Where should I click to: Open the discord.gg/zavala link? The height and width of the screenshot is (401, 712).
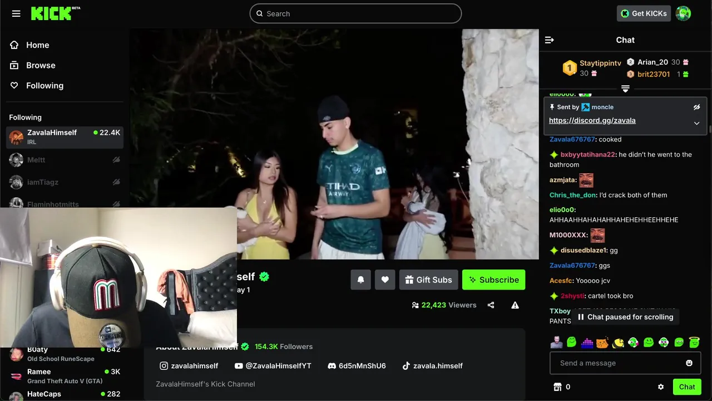tap(592, 120)
